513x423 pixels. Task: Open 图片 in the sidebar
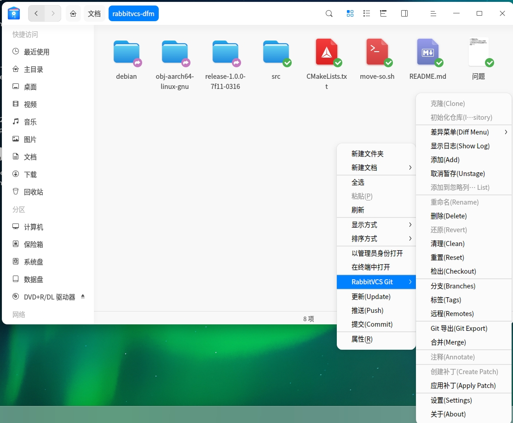48,139
